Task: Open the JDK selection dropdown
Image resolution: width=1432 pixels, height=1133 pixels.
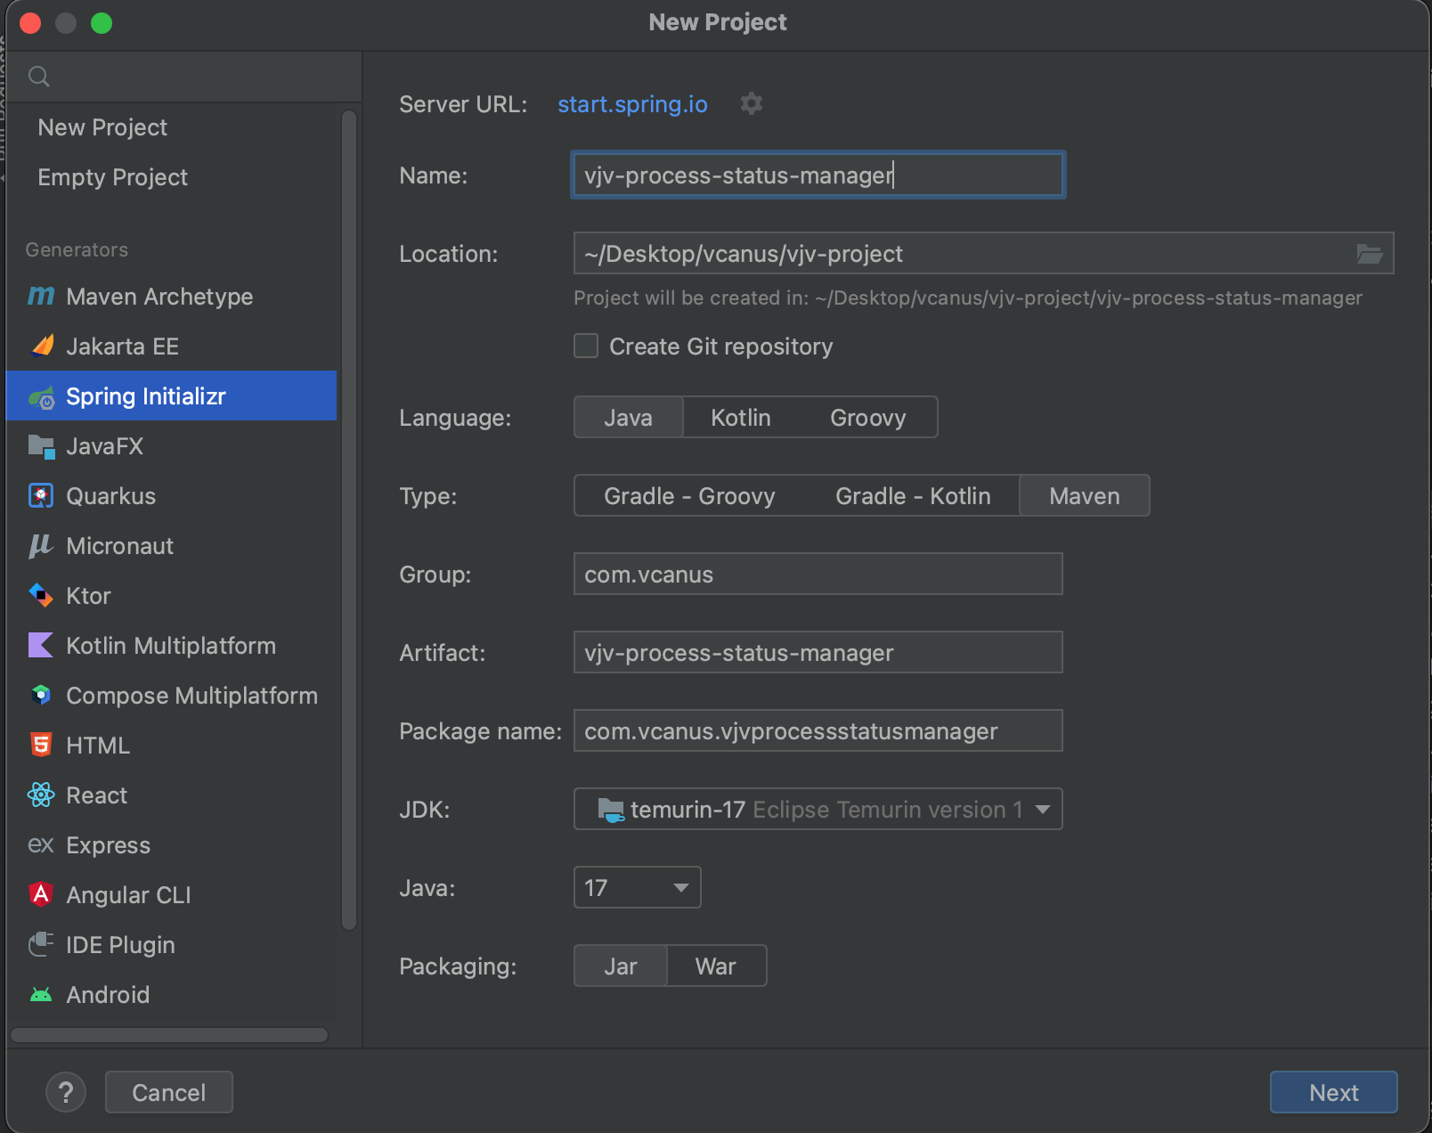Action: [817, 809]
